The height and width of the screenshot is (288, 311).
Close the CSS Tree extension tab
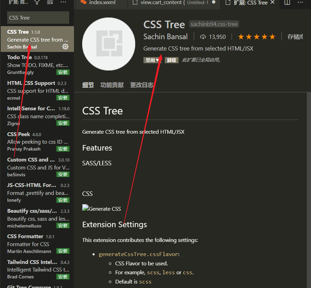pos(272,2)
